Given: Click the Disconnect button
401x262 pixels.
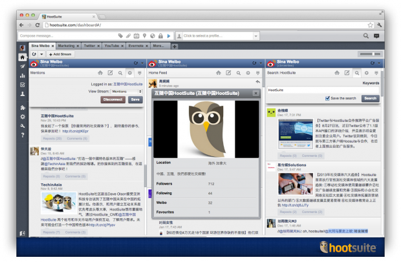Looking at the screenshot, I should coord(113,99).
